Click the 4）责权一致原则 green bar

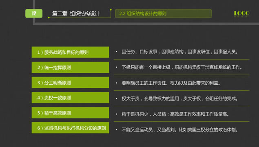[x=71, y=97]
